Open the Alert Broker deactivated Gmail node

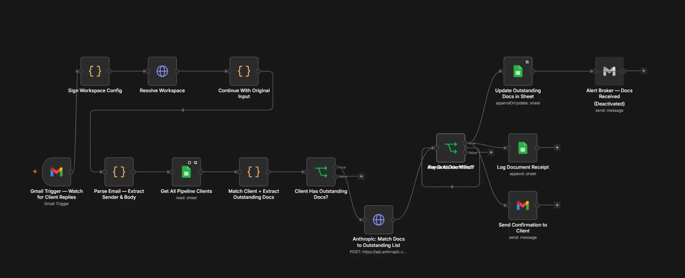(x=609, y=71)
